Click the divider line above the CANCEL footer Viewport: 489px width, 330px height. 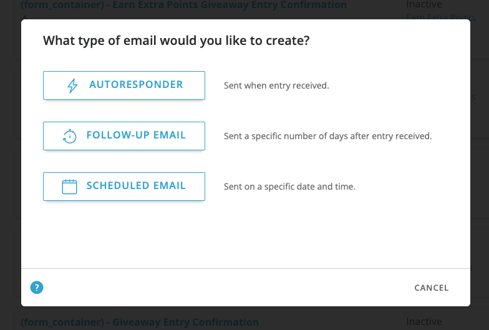tap(246, 269)
